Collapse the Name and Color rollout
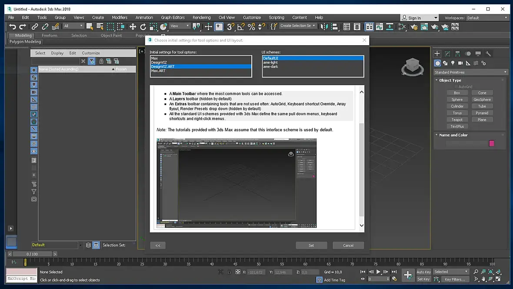513x289 pixels. pyautogui.click(x=453, y=135)
